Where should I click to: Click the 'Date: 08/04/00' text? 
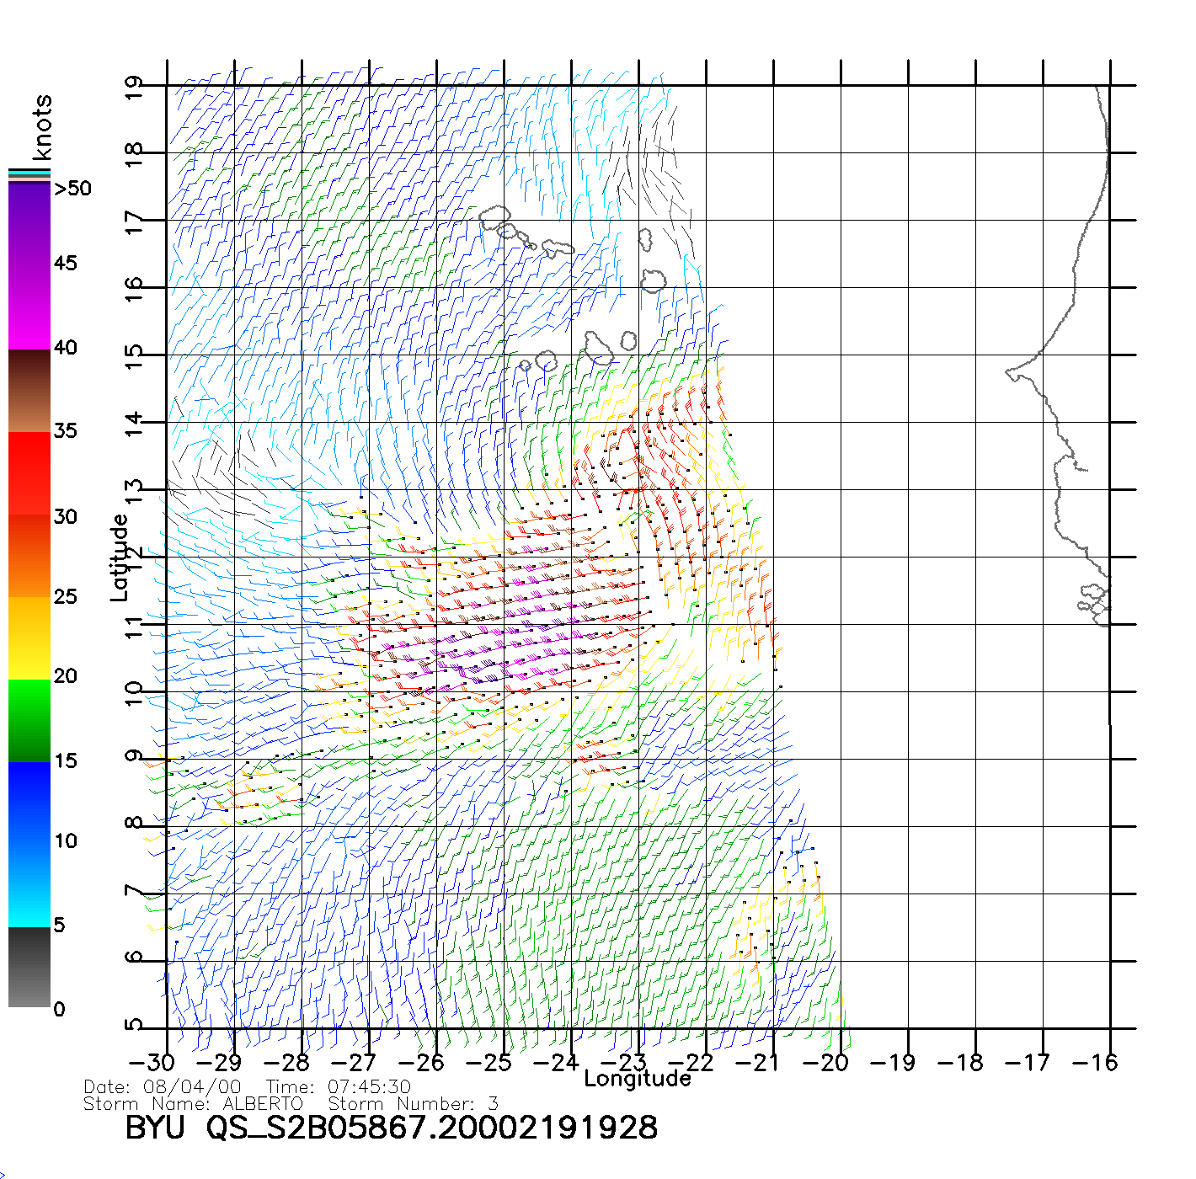pyautogui.click(x=163, y=1087)
